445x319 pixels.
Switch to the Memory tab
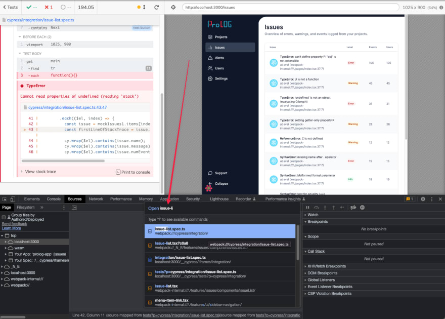pos(146,199)
